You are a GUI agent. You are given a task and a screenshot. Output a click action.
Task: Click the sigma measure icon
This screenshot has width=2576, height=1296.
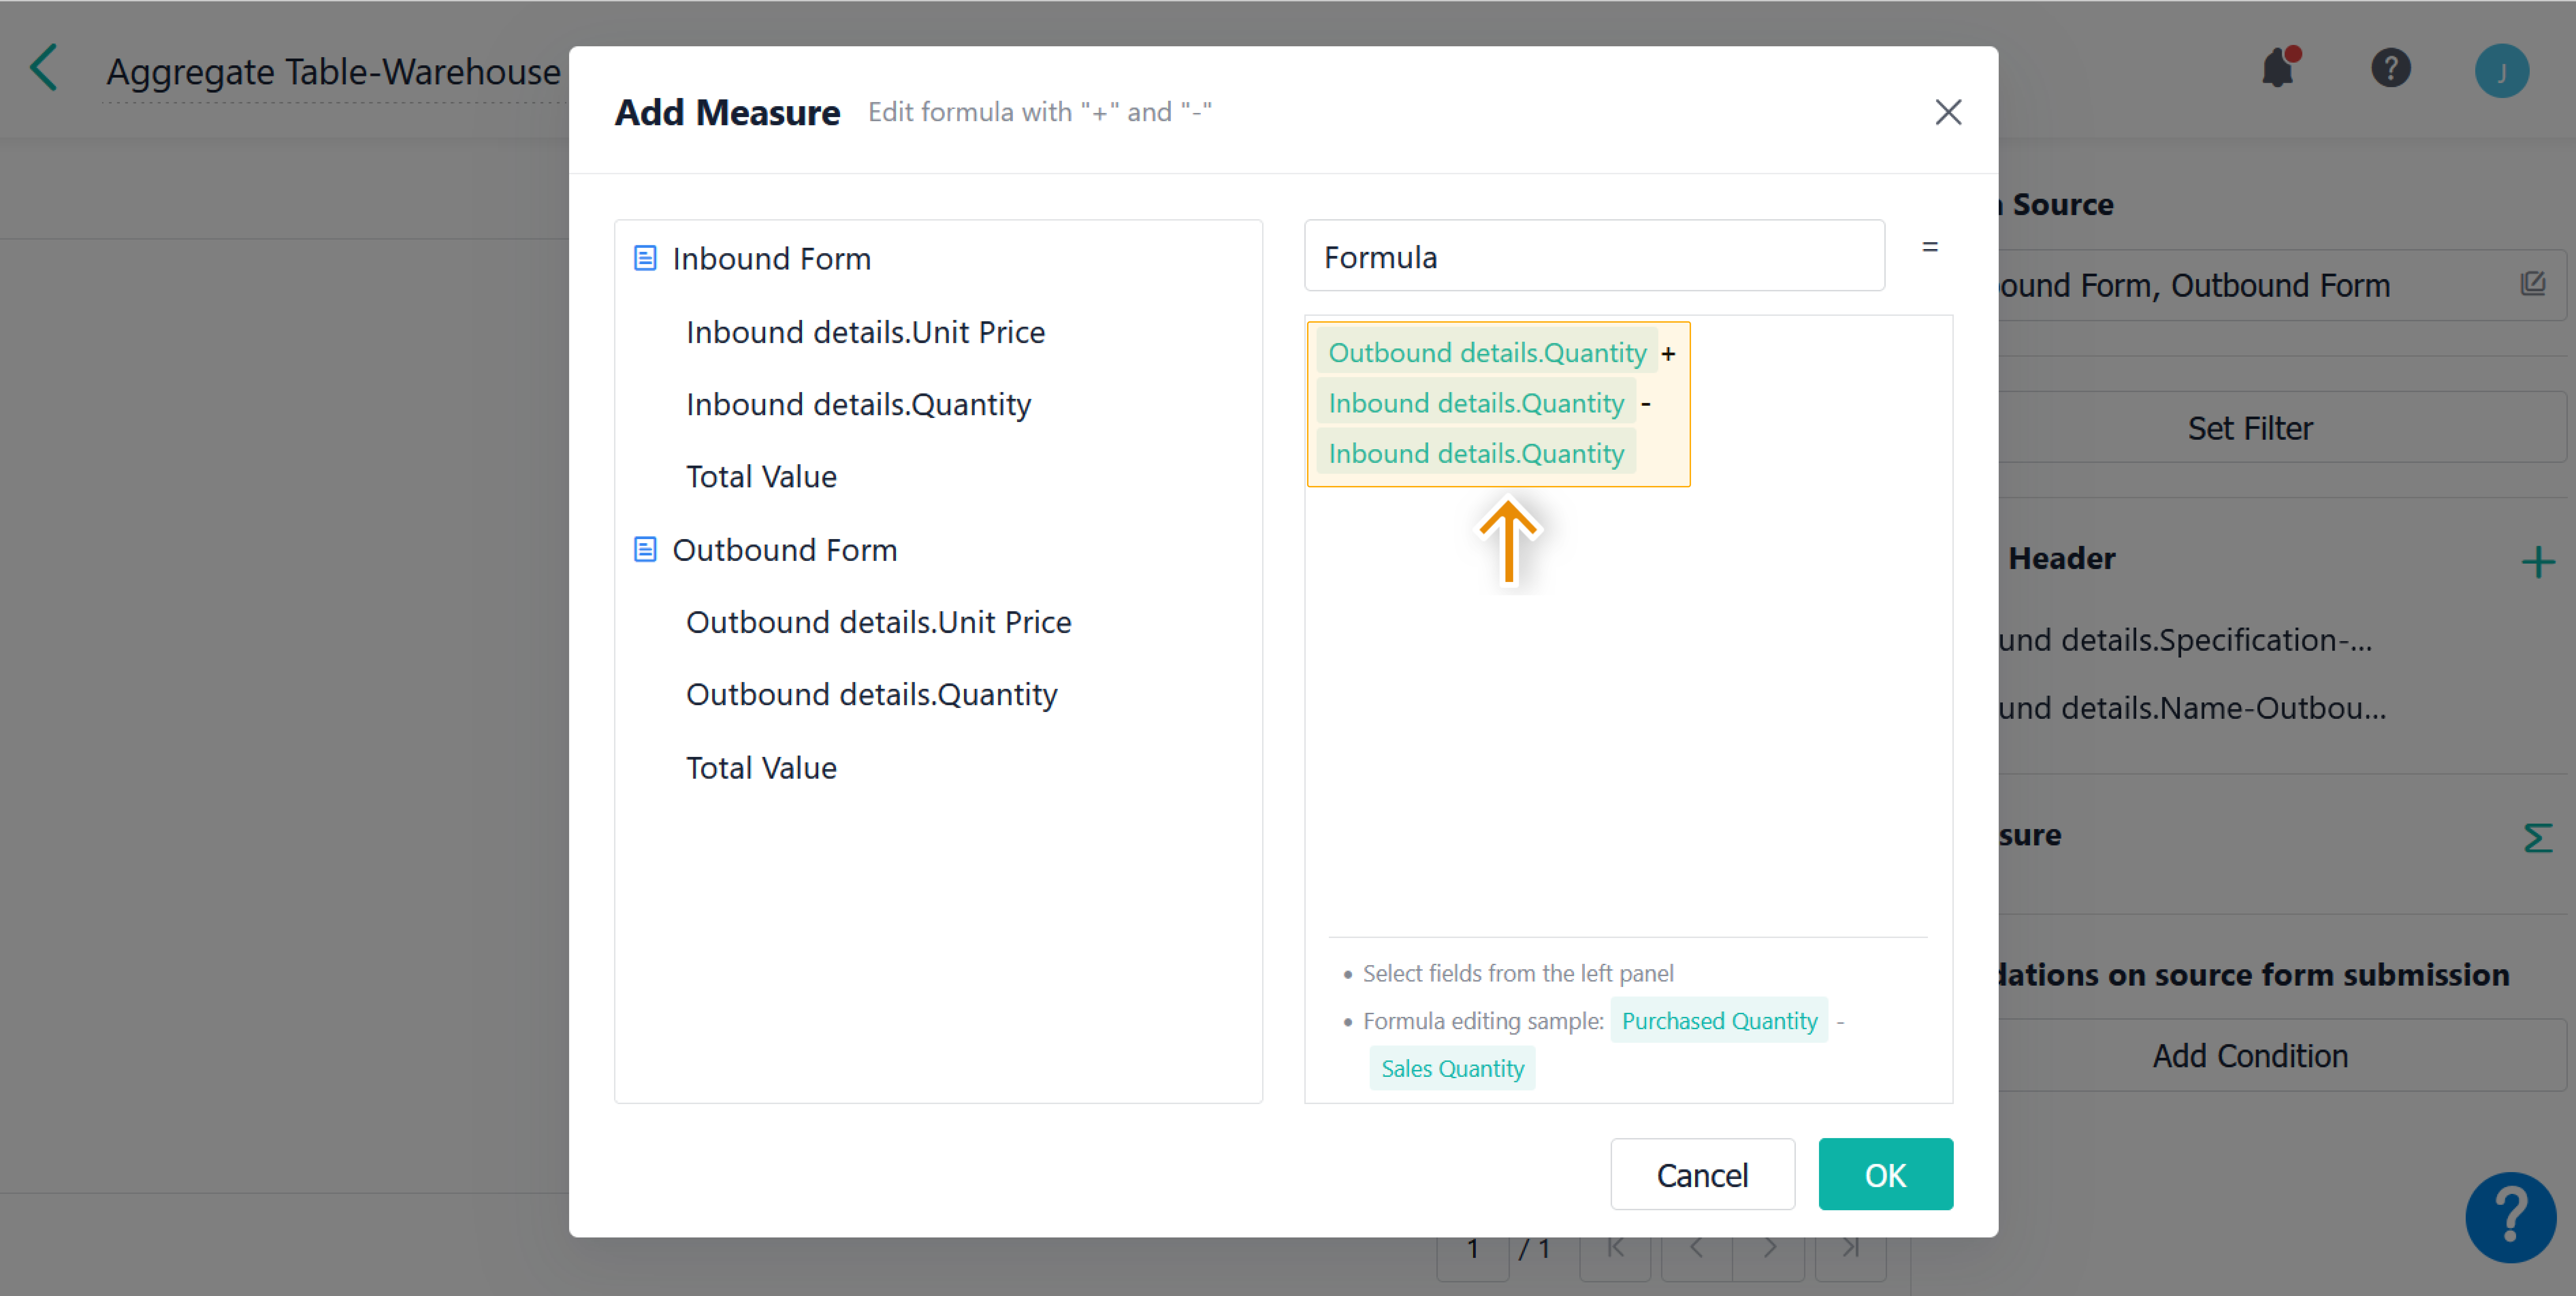coord(2537,837)
